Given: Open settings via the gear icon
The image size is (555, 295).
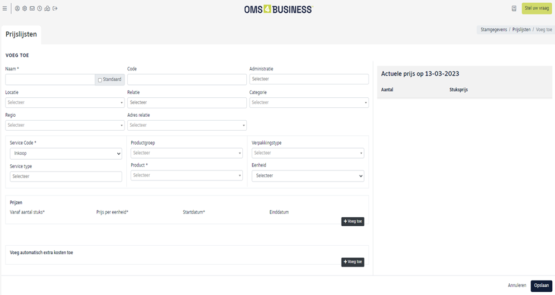Looking at the screenshot, I should point(25,8).
